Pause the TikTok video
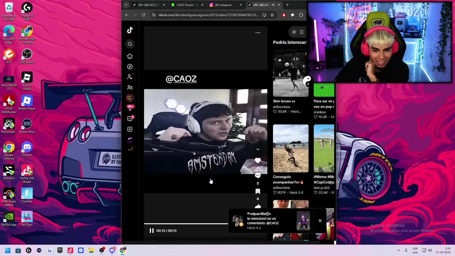 [x=151, y=230]
